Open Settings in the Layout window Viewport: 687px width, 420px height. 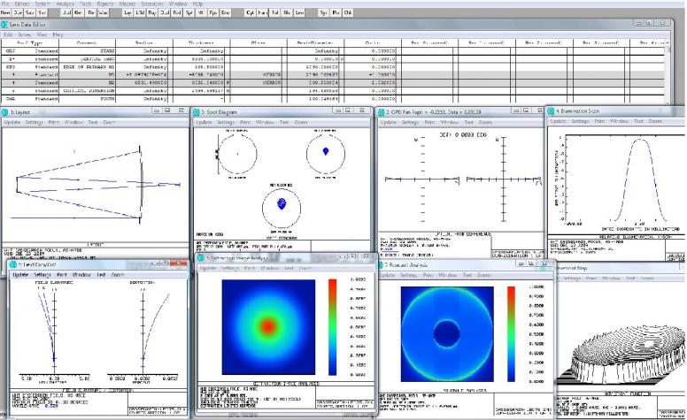34,122
